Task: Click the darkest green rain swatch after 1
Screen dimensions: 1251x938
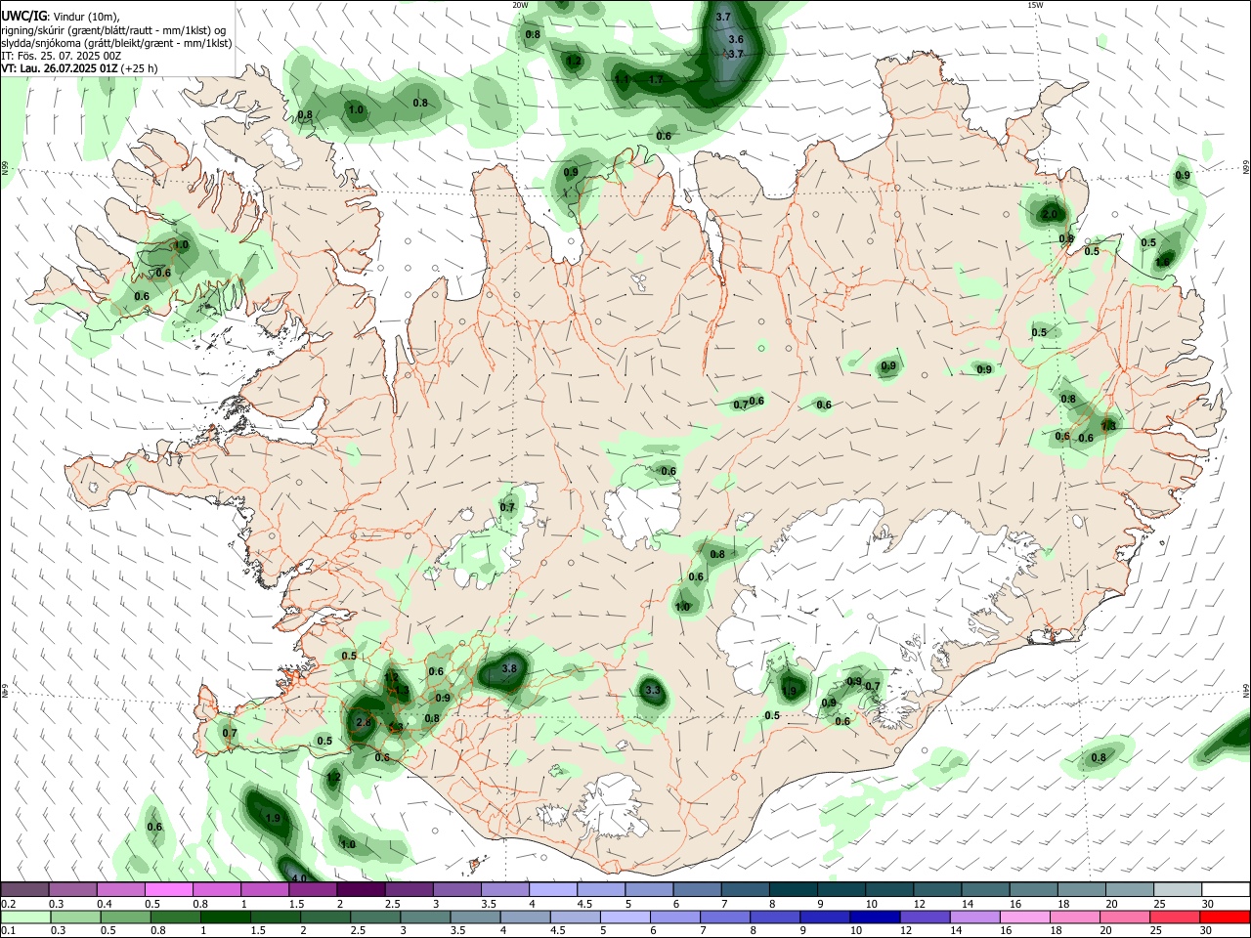Action: (x=226, y=917)
